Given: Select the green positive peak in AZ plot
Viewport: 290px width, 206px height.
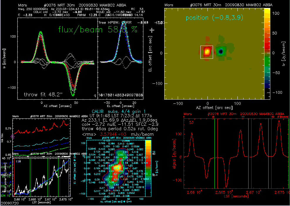Looking at the screenshot, I should (41, 32).
